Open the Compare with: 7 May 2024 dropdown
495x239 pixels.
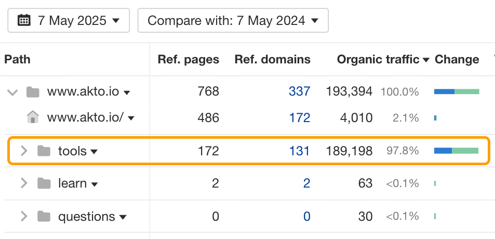(233, 21)
